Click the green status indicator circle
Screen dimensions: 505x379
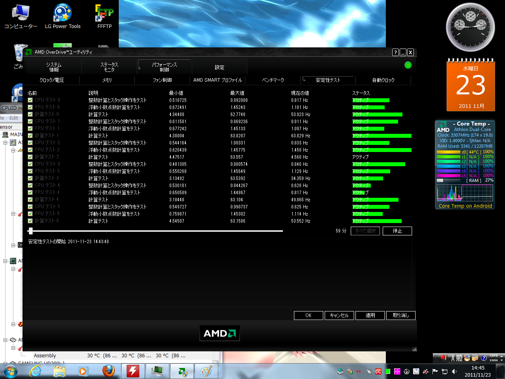408,65
